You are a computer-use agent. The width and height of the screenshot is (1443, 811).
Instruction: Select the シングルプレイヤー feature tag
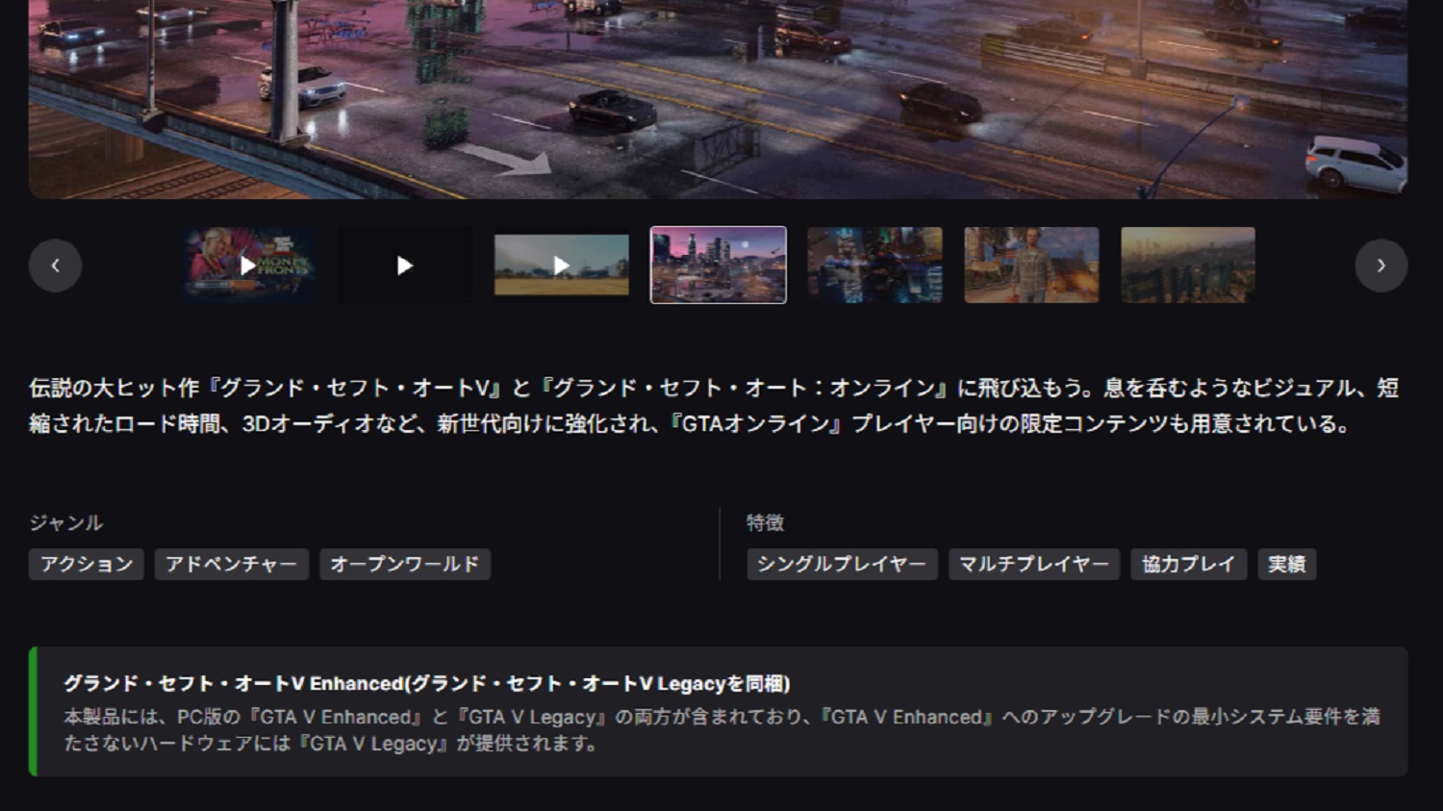(x=842, y=564)
